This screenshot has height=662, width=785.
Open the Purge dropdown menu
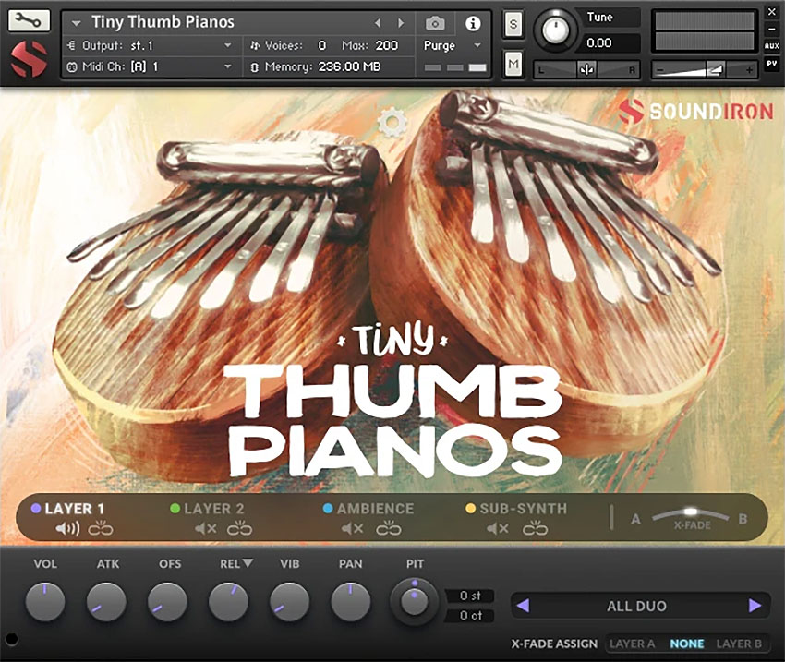[453, 45]
